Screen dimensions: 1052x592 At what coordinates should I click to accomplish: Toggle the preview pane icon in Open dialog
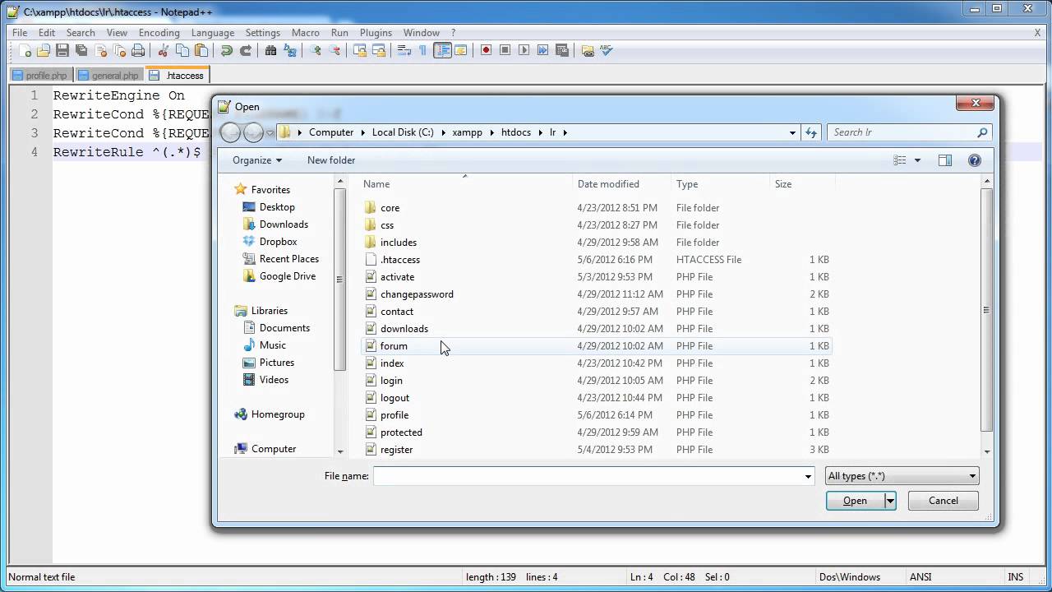click(945, 160)
